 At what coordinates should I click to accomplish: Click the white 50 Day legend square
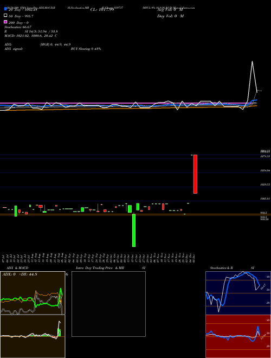tap(6, 16)
